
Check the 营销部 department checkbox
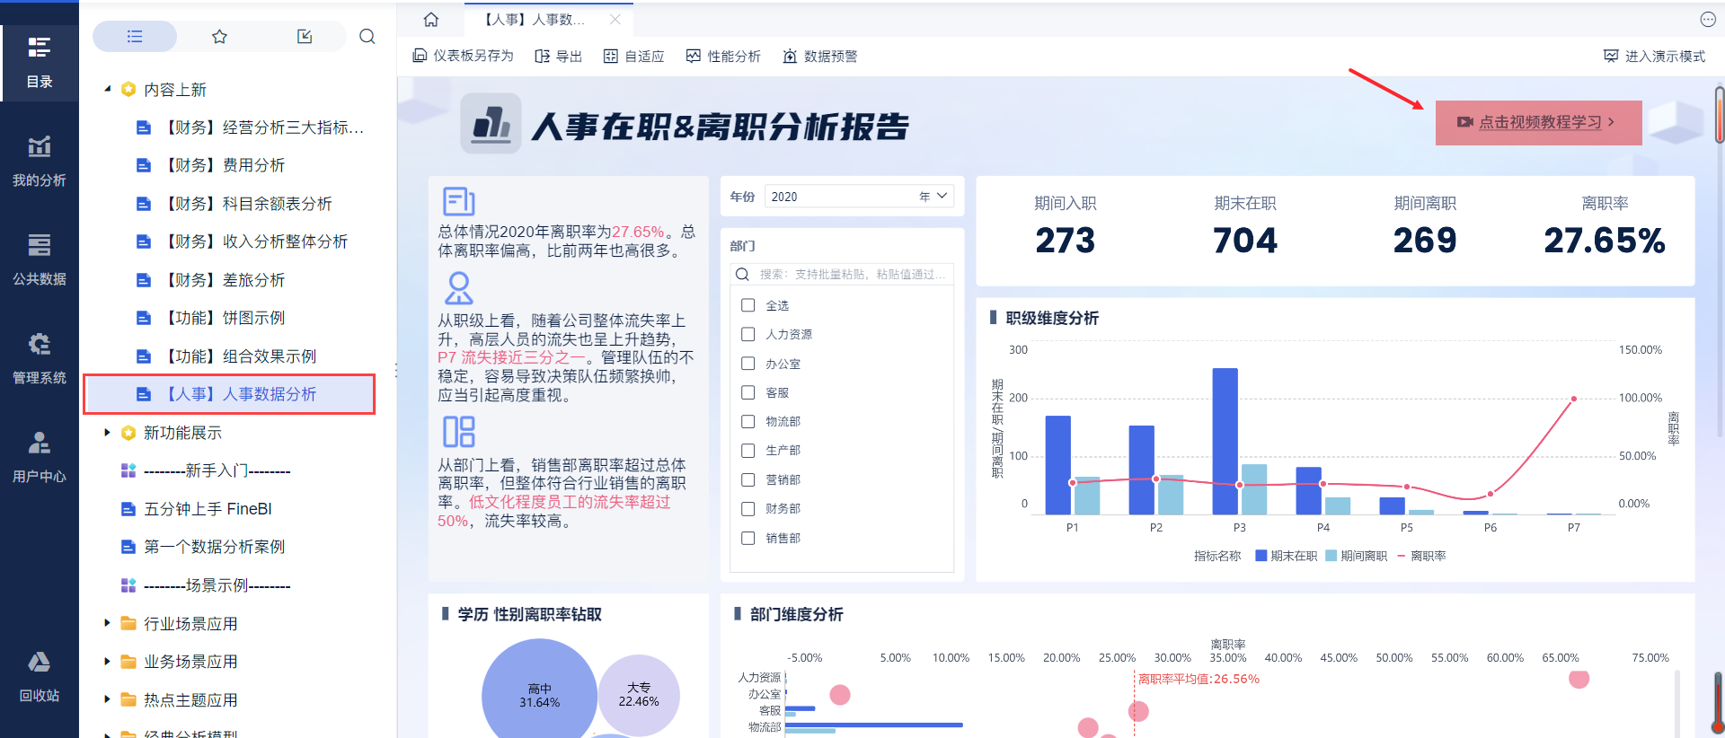point(747,479)
